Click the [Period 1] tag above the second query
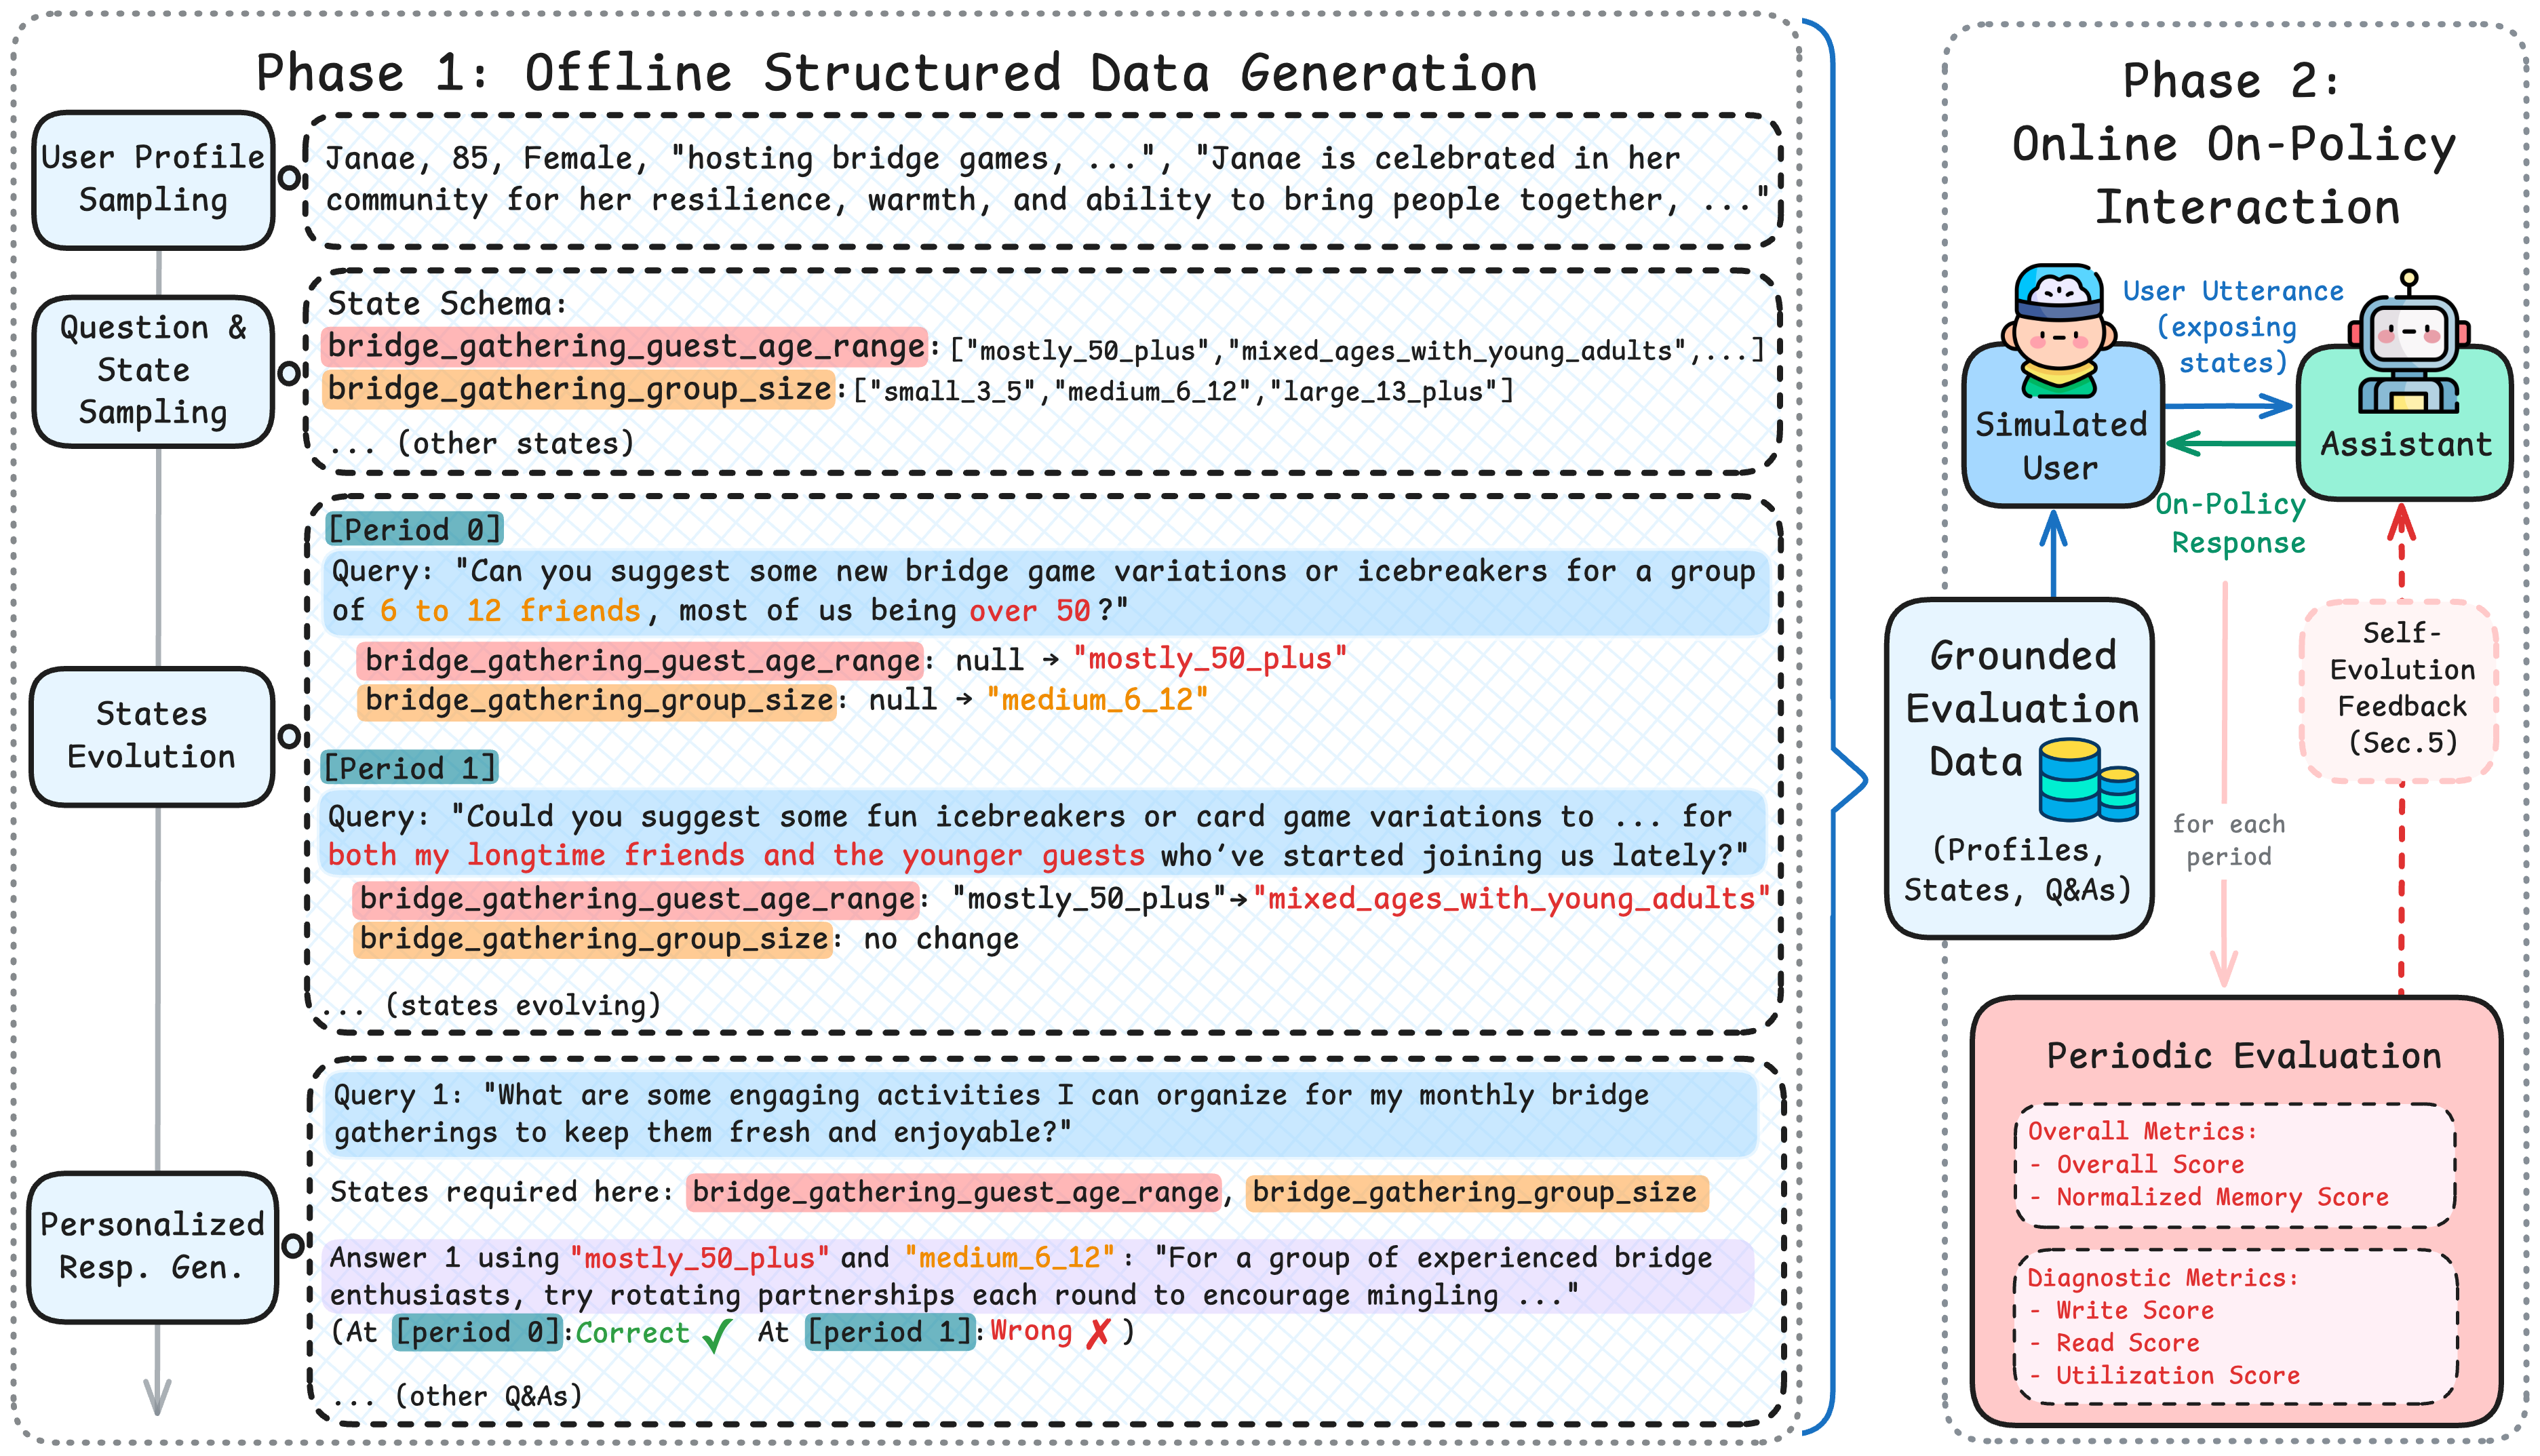 click(409, 768)
